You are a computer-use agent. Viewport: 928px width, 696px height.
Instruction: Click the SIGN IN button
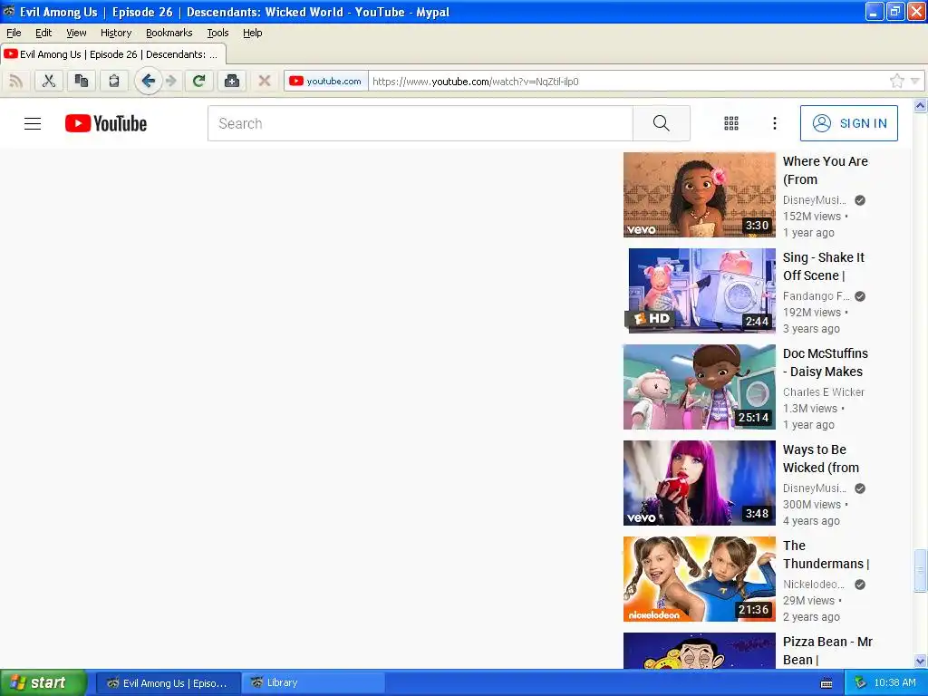coord(848,123)
